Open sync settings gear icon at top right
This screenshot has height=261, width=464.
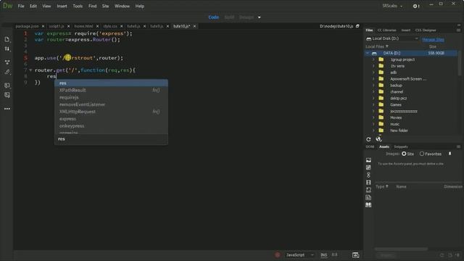[415, 6]
